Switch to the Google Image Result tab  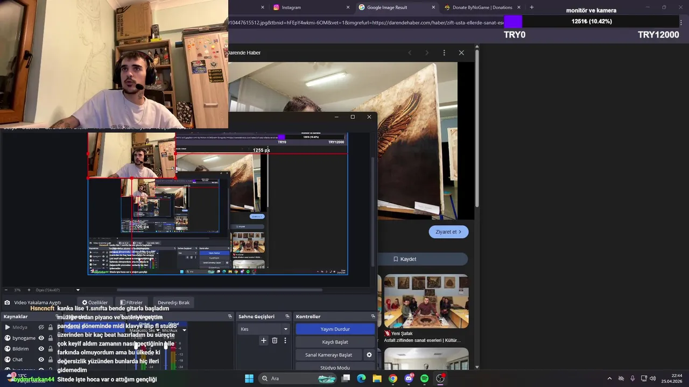coord(387,8)
